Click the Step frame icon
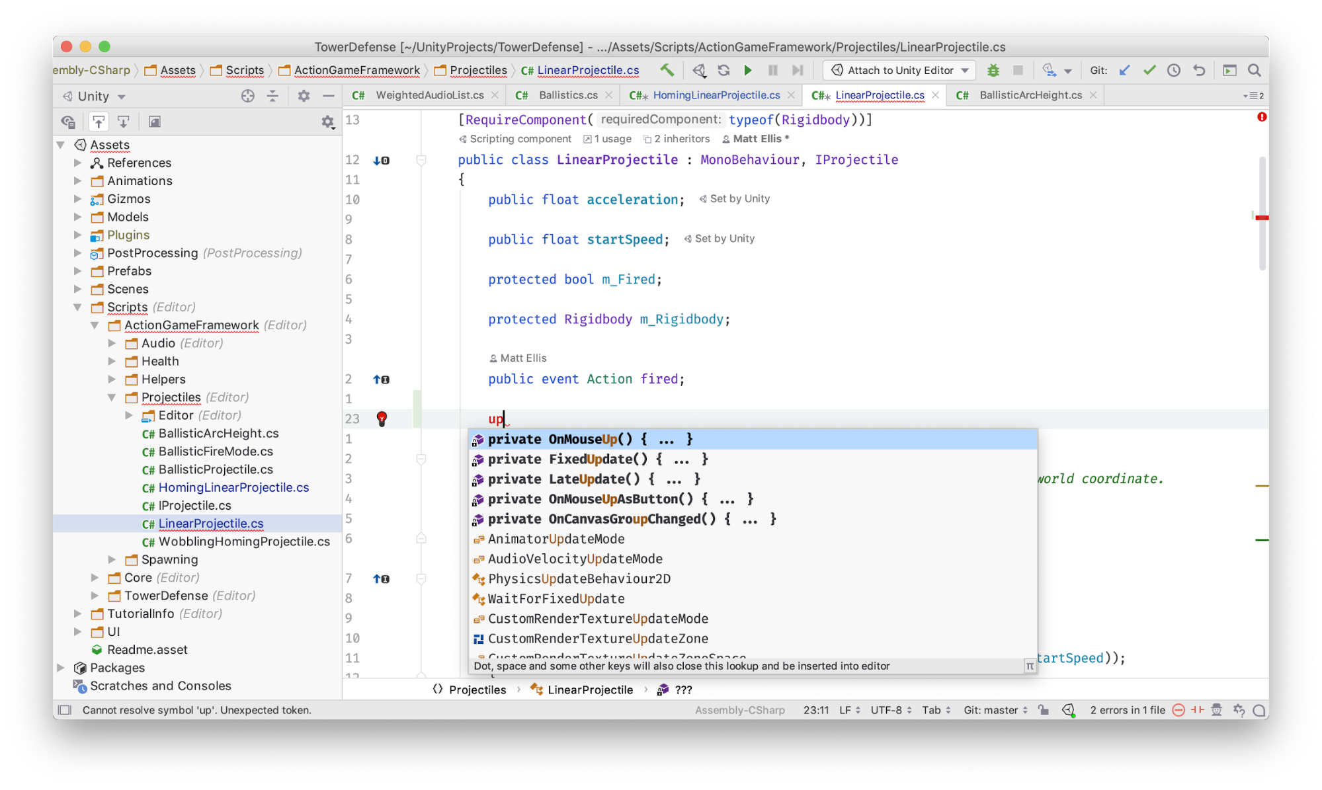This screenshot has width=1322, height=790. coord(798,70)
